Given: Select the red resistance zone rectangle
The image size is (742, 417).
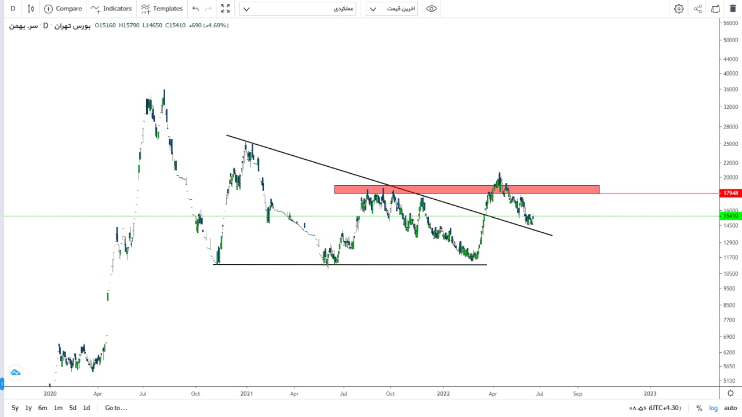Looking at the screenshot, I should [467, 189].
